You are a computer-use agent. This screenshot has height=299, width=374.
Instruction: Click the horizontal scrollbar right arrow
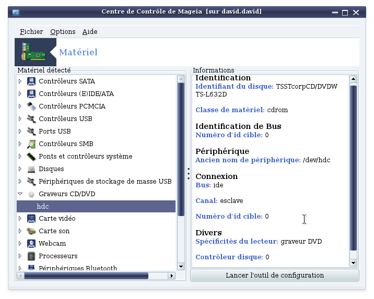click(x=171, y=276)
